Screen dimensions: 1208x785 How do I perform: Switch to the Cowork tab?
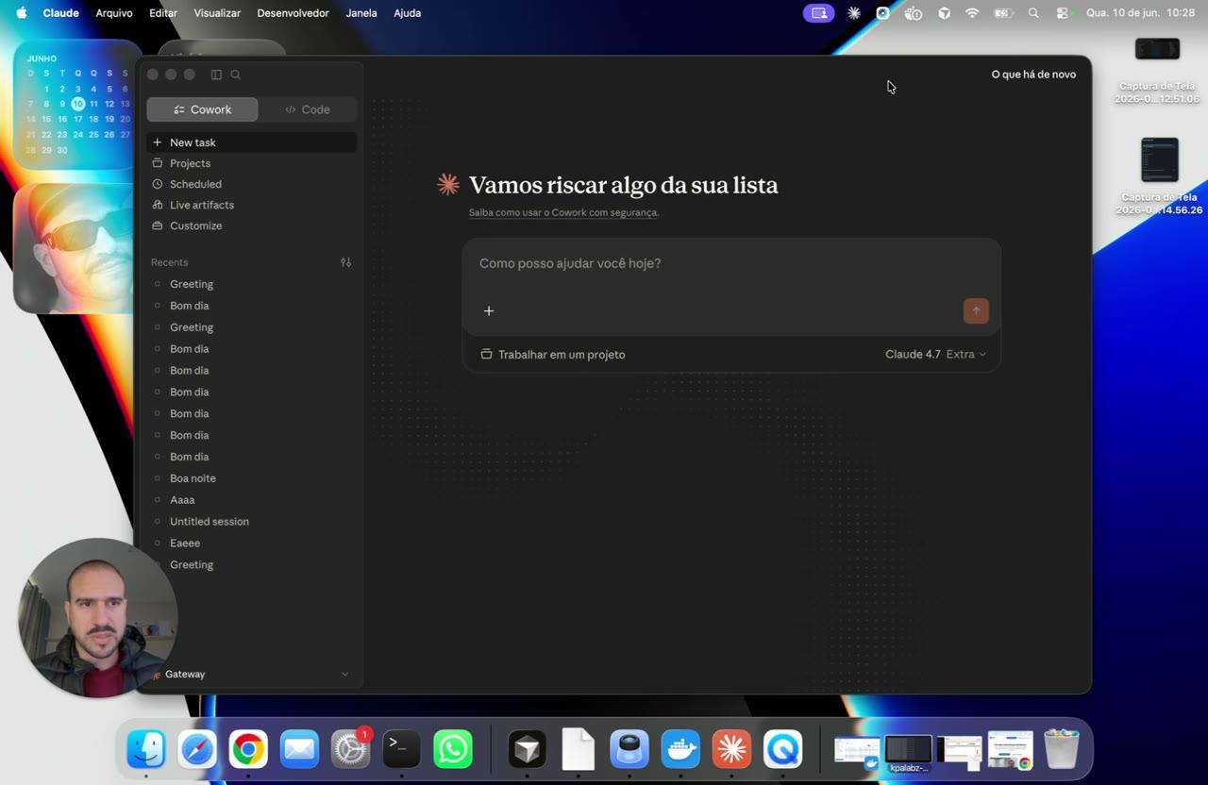pos(202,109)
